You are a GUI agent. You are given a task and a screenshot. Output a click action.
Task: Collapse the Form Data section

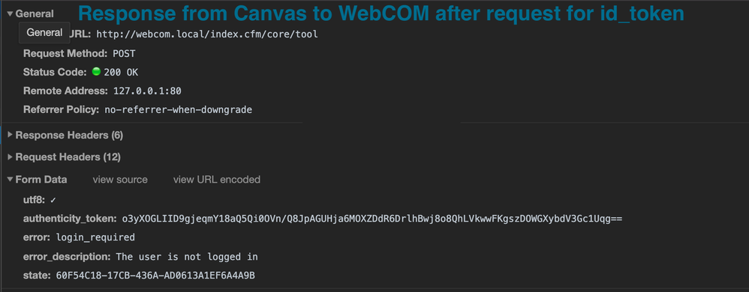click(10, 180)
